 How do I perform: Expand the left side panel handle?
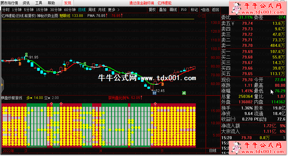coord(2,85)
